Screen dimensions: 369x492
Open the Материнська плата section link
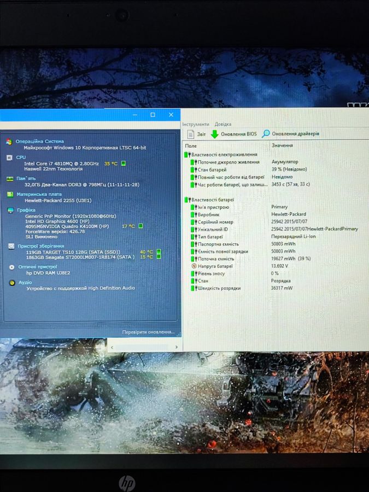(39, 194)
